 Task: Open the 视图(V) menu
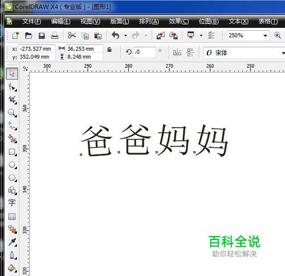click(90, 21)
